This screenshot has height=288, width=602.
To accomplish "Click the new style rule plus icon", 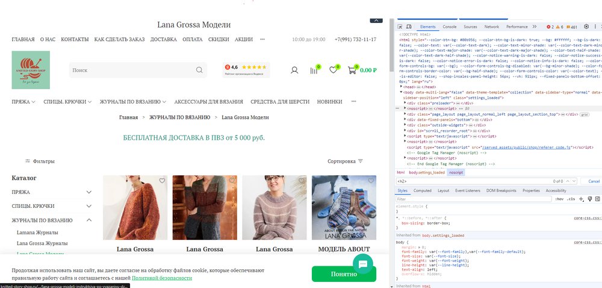I will pos(582,199).
